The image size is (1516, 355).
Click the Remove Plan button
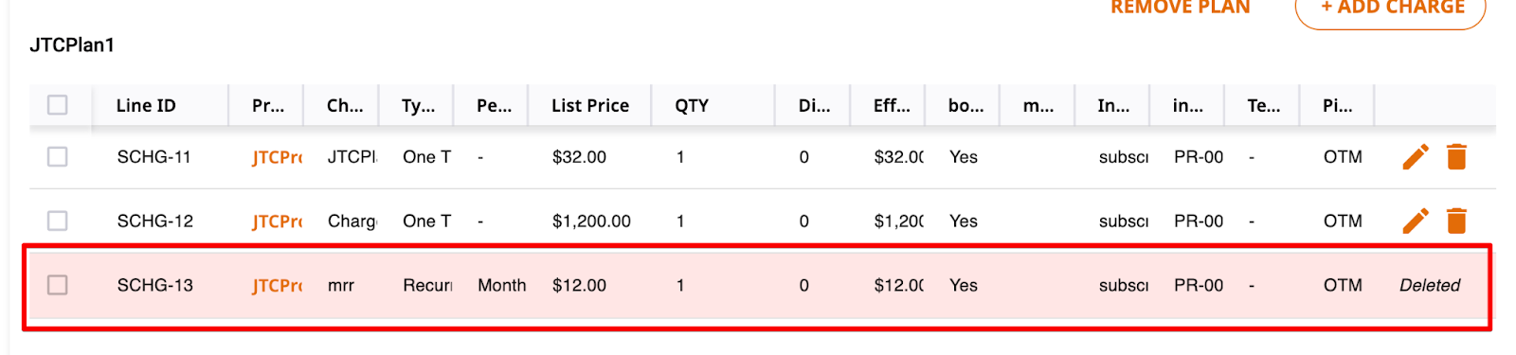(1181, 9)
